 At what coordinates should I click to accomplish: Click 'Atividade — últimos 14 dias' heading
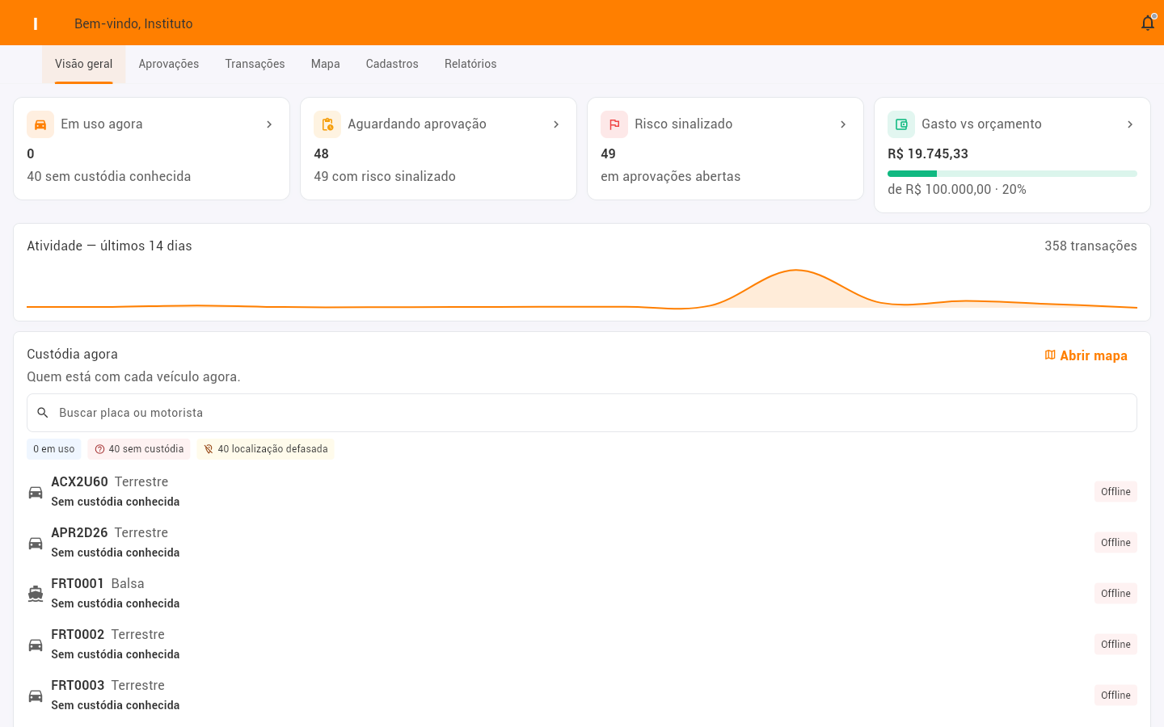pos(109,246)
